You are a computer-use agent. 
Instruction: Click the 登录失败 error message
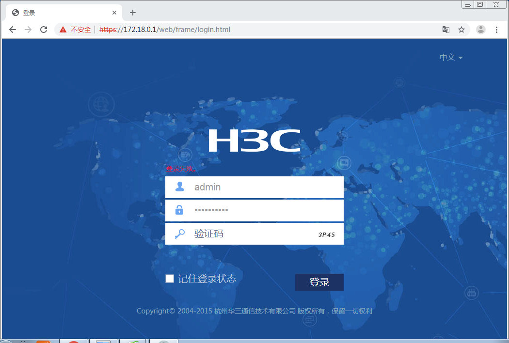tap(181, 169)
